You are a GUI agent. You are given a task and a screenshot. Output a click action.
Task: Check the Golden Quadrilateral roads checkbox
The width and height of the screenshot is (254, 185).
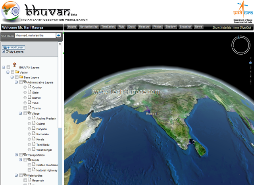tap(30, 165)
